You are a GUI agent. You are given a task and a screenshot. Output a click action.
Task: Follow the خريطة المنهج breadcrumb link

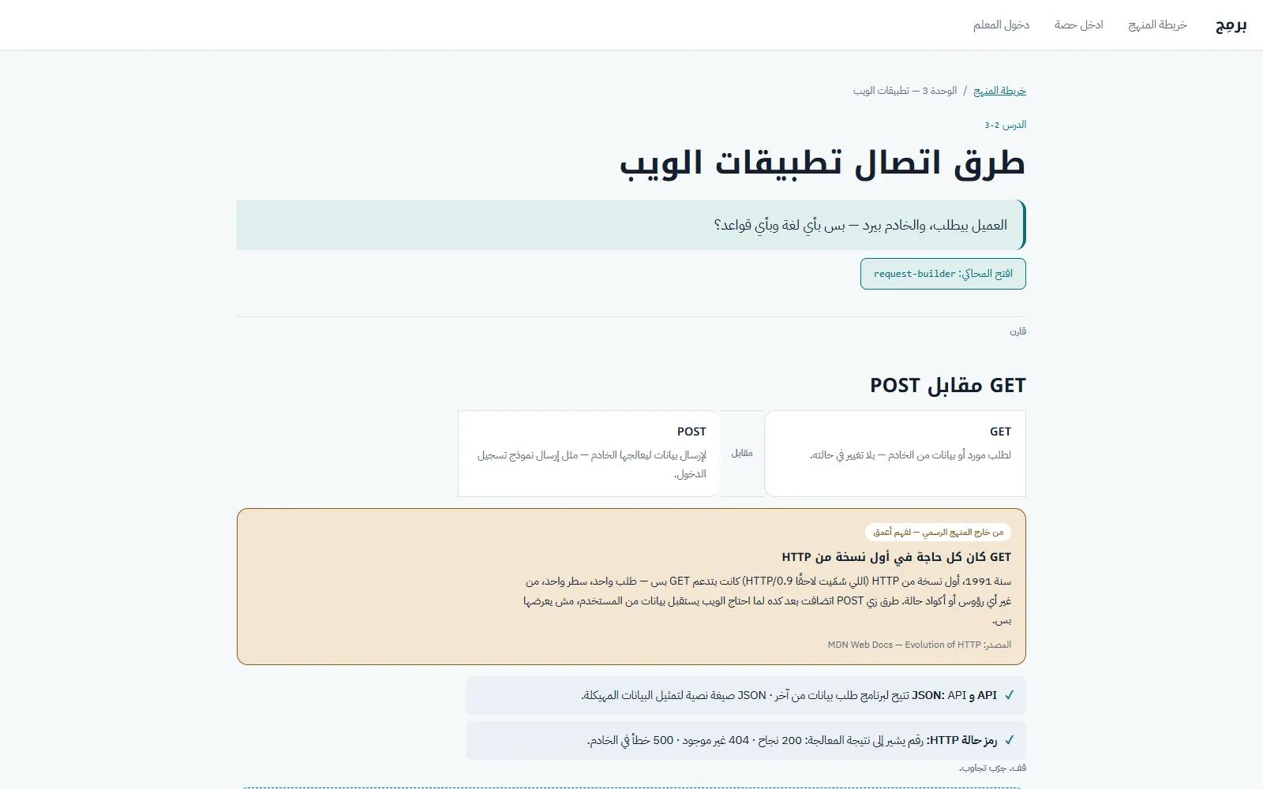999,91
